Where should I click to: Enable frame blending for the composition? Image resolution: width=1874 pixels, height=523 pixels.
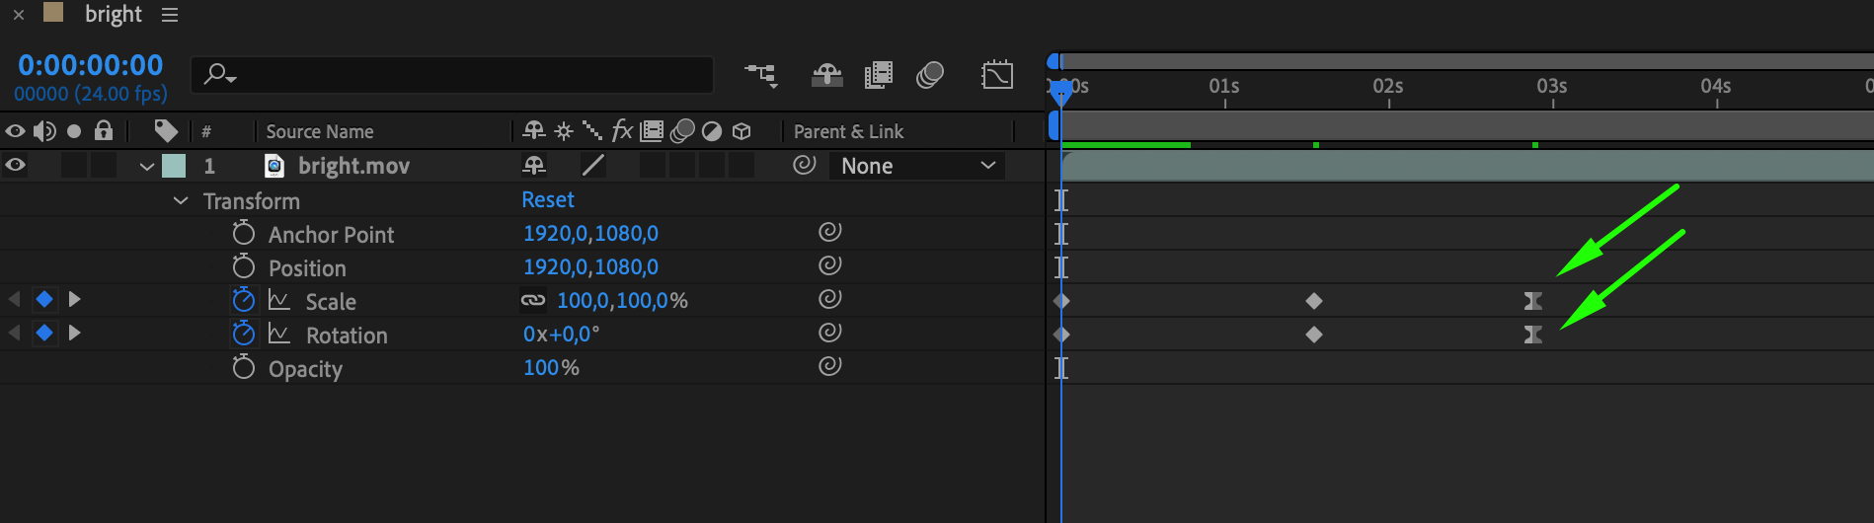pyautogui.click(x=878, y=75)
